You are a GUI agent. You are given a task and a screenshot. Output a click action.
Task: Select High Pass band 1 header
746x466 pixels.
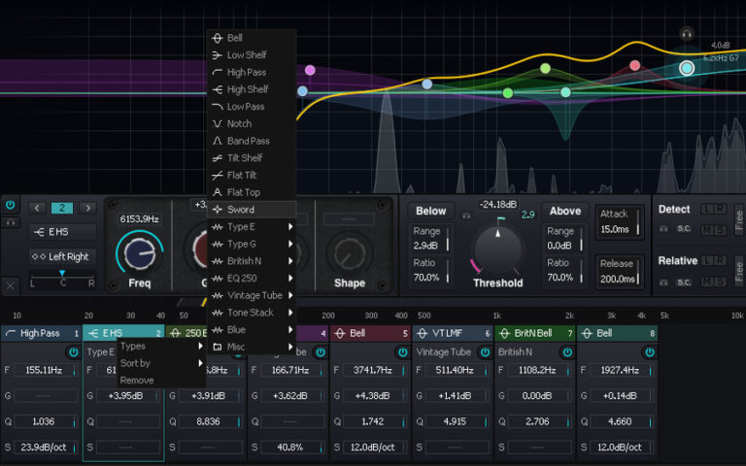pos(42,333)
